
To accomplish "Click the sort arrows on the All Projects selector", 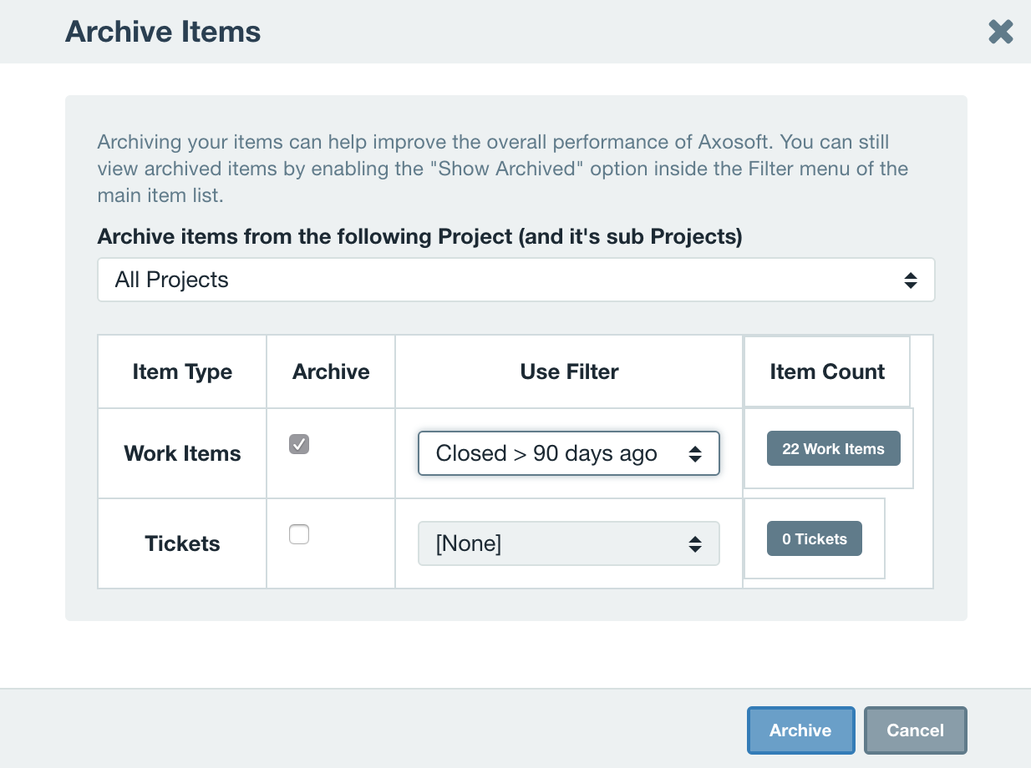I will tap(911, 280).
